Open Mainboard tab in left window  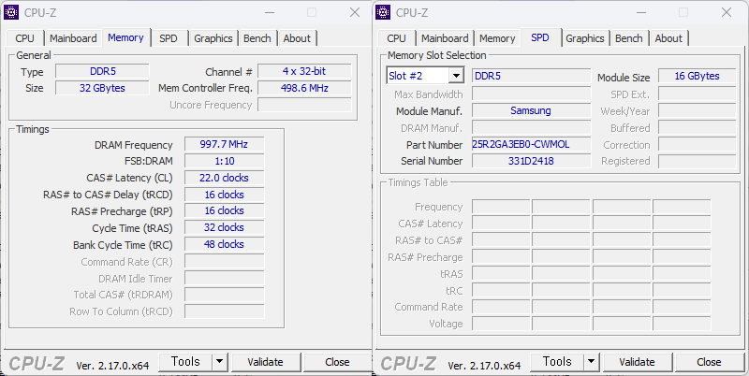(73, 38)
